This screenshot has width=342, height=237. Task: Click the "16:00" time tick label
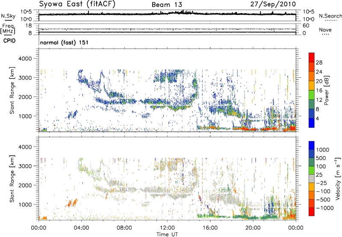click(x=210, y=228)
